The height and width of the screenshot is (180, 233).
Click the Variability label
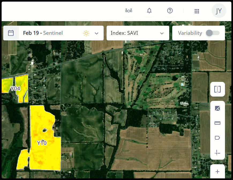pyautogui.click(x=190, y=33)
